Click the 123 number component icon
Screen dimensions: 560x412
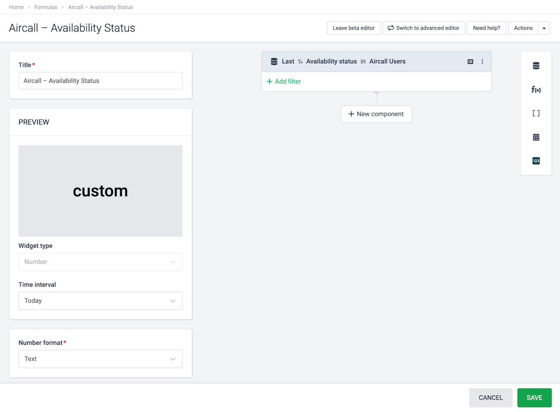[536, 161]
